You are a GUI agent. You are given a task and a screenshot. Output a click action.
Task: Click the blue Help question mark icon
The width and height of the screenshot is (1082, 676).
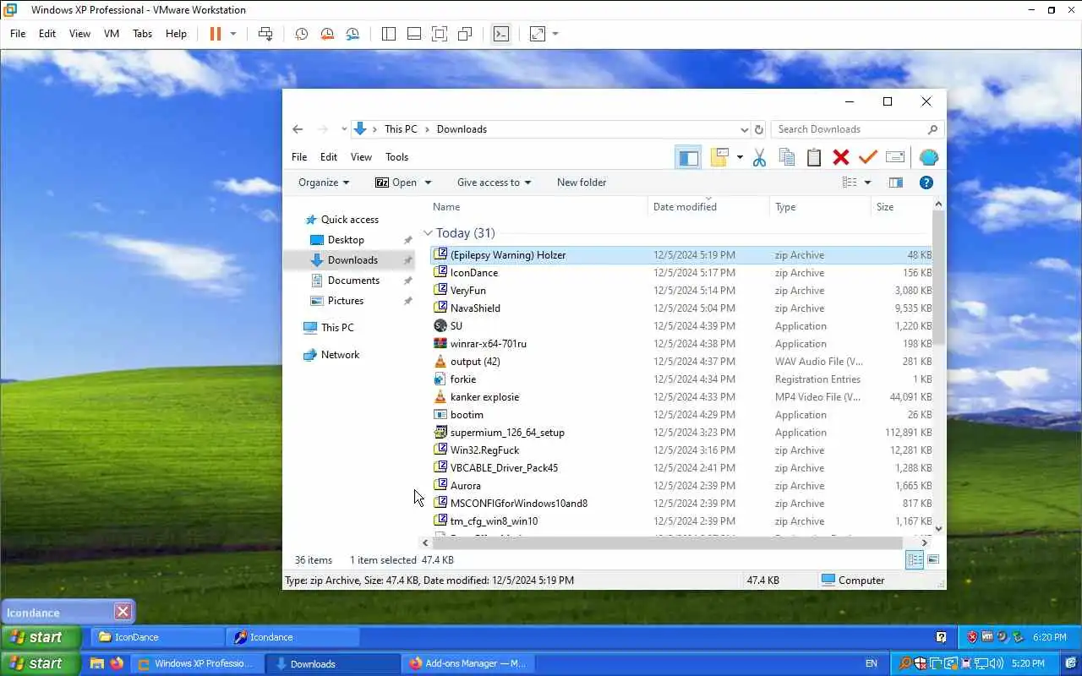926,183
